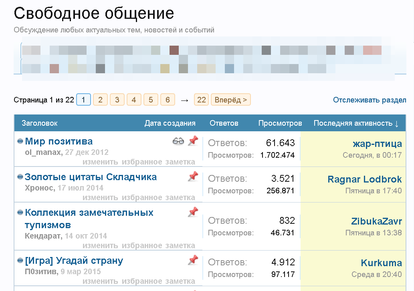Click Отслеживать раздел link
Screen dimensions: 414x291
click(370, 100)
